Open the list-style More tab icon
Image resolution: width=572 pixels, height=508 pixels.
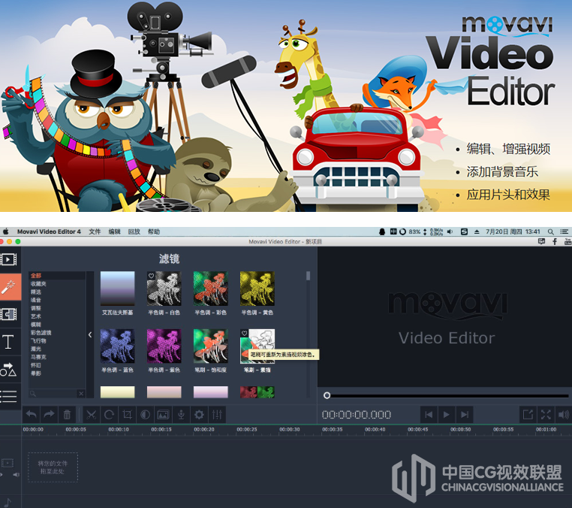8,396
